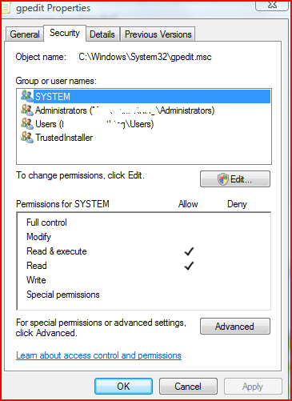Viewport: 292px width, 401px height.
Task: Click the gpedit file icon in title bar
Action: [x=6, y=8]
